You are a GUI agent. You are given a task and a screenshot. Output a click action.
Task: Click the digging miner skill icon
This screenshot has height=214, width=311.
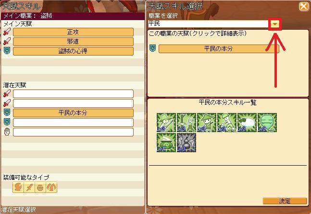tap(227, 123)
